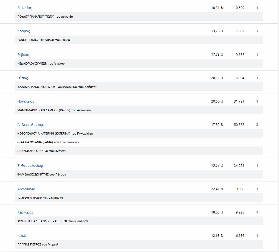Screen dimensions: 279x252
Task: Open the Ηρακλείου district link
Action: click(x=26, y=101)
